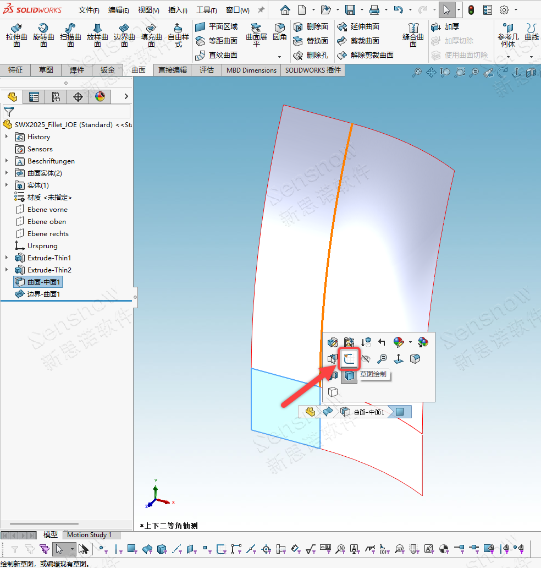Toggle the selection filter toolbar funnel icon
Viewport: 541px width, 568px height.
click(x=15, y=549)
